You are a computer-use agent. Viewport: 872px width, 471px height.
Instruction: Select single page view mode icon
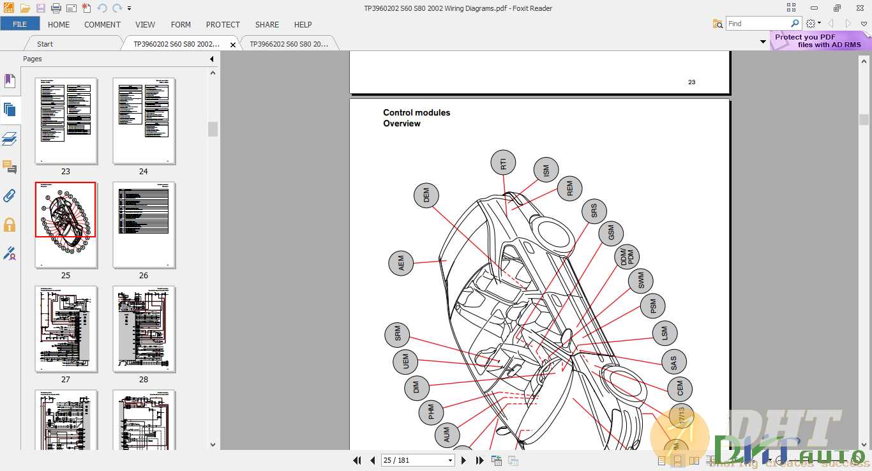click(x=661, y=460)
